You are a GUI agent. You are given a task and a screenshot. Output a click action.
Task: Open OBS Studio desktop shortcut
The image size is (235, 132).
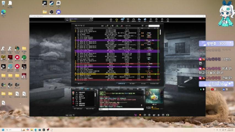tap(52, 12)
